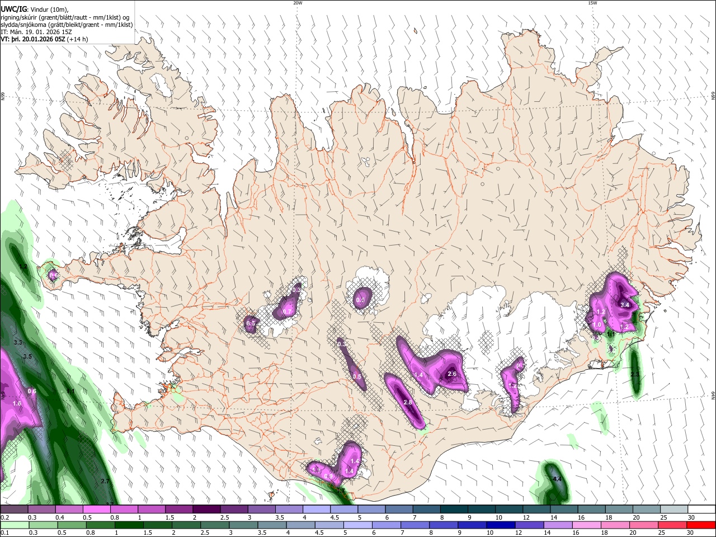716x537 pixels.
Task: Click the 1.0 snowfall value in the east
Action: (597, 324)
